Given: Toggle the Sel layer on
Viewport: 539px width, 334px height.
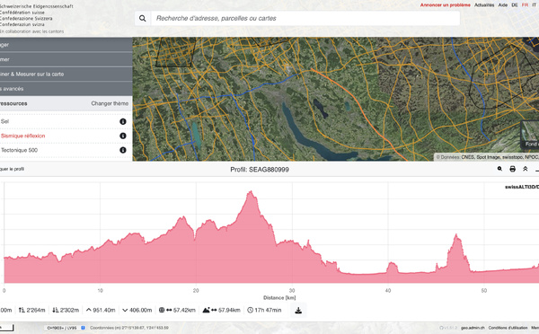Looking at the screenshot, I should tap(4, 121).
